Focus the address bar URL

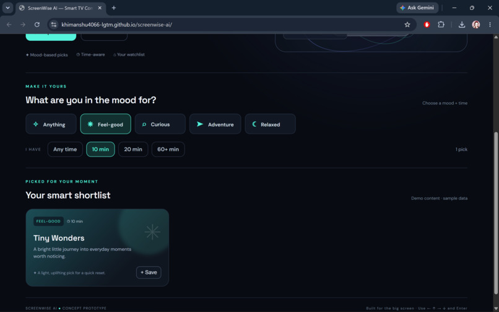coord(117,25)
